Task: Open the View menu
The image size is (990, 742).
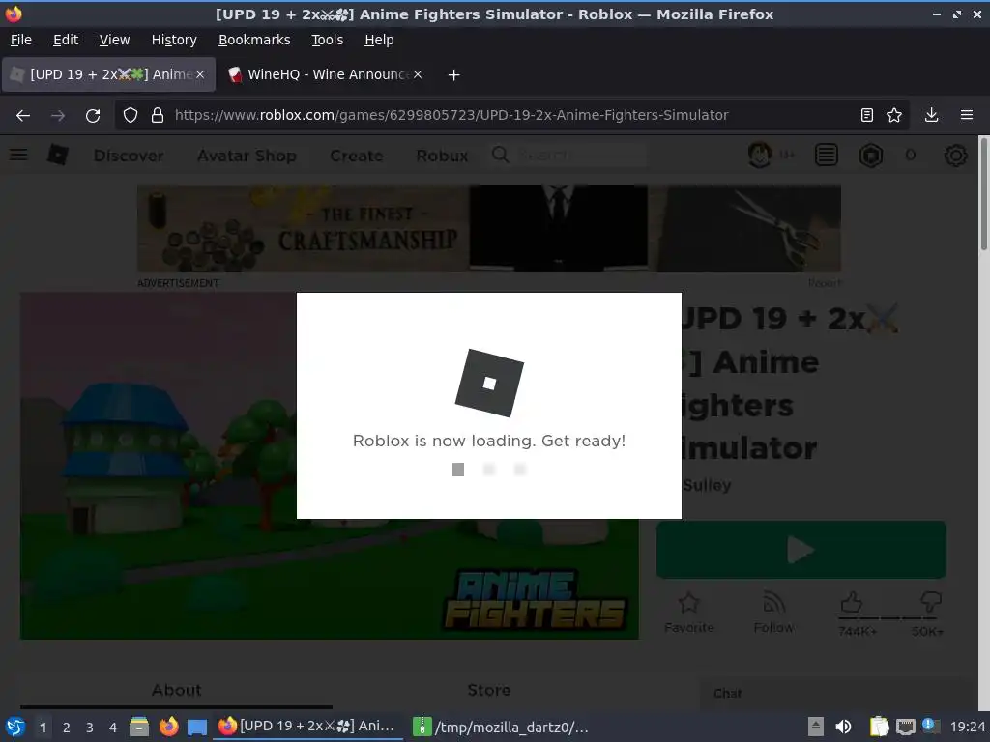Action: [114, 40]
